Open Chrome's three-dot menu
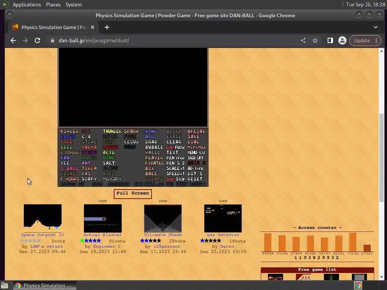The width and height of the screenshot is (387, 290). tap(376, 40)
